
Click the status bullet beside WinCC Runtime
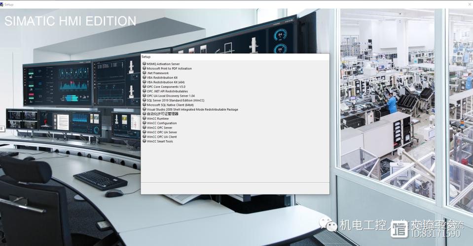(x=144, y=118)
